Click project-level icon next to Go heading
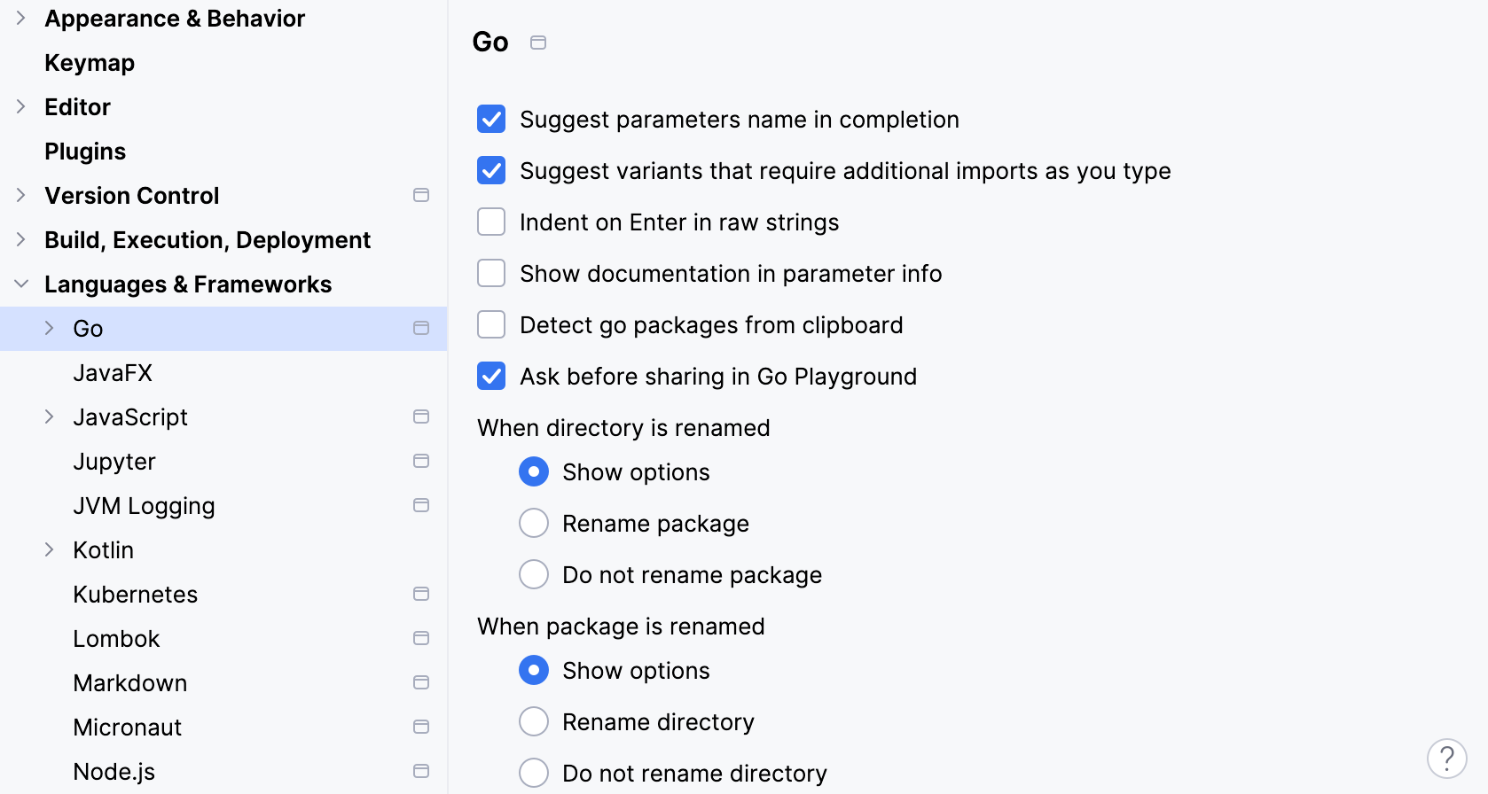Screen dimensions: 1488x794 (538, 43)
